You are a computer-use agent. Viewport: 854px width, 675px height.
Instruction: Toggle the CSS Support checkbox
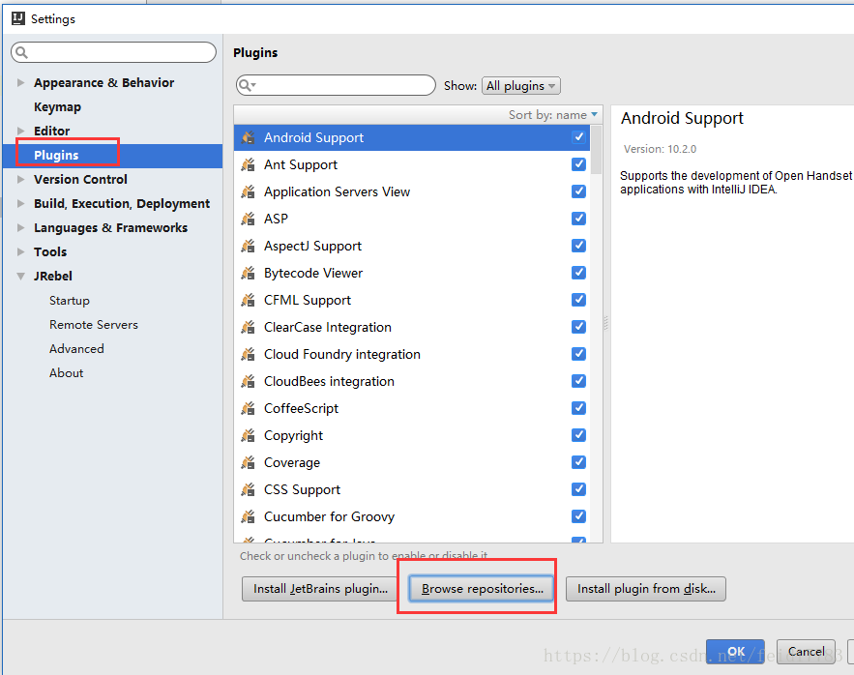pos(578,489)
